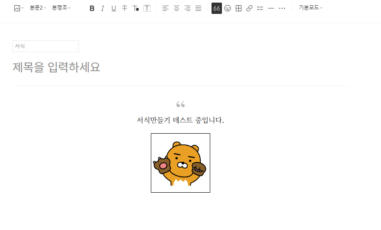Toggle bold formatting
The image size is (381, 230).
click(92, 8)
